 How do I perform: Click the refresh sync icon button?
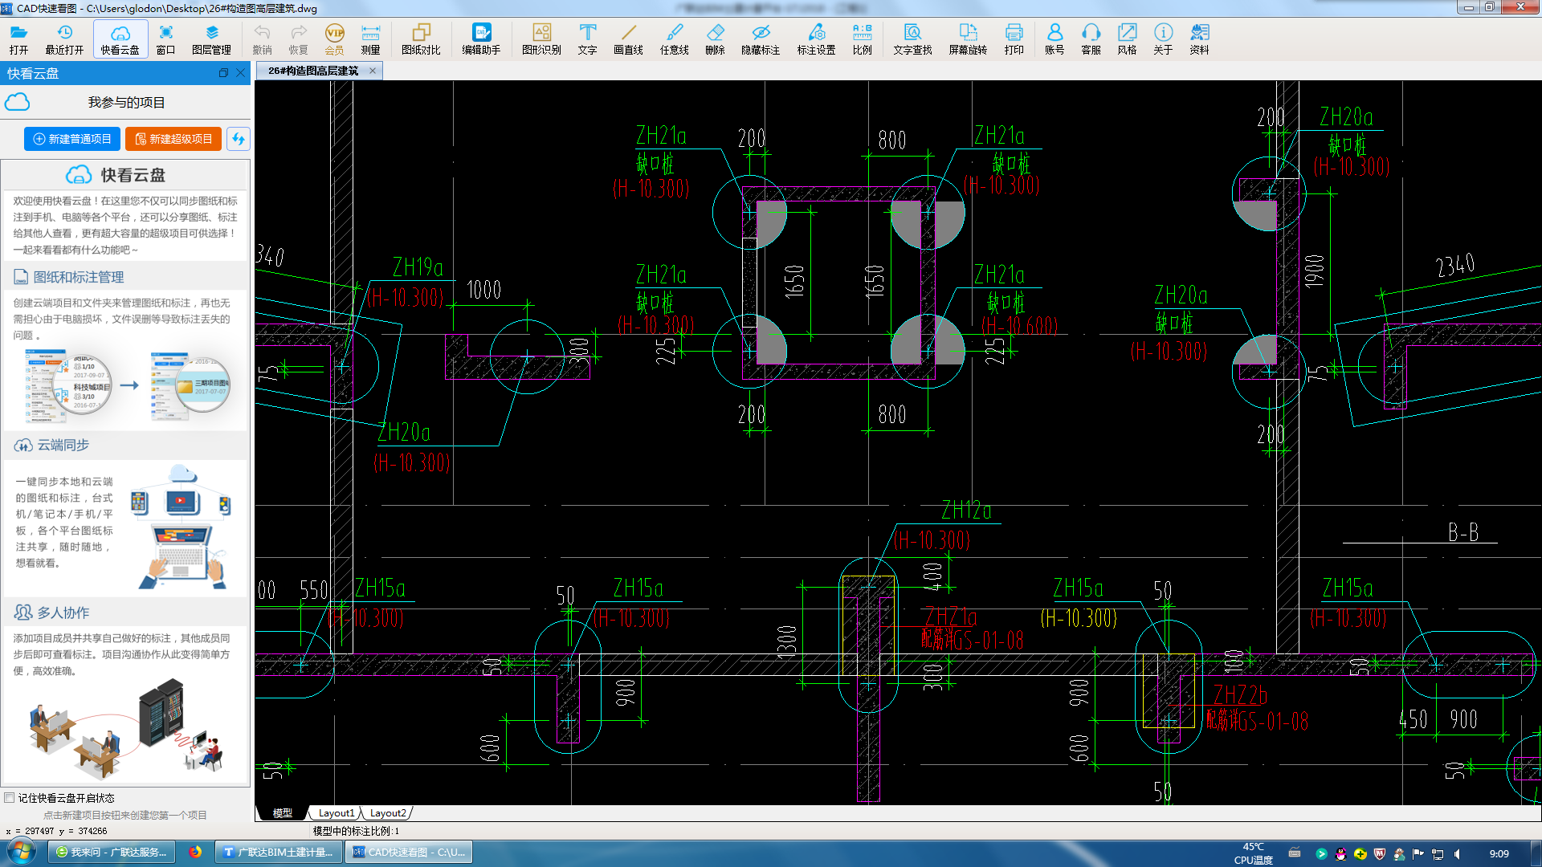tap(239, 139)
